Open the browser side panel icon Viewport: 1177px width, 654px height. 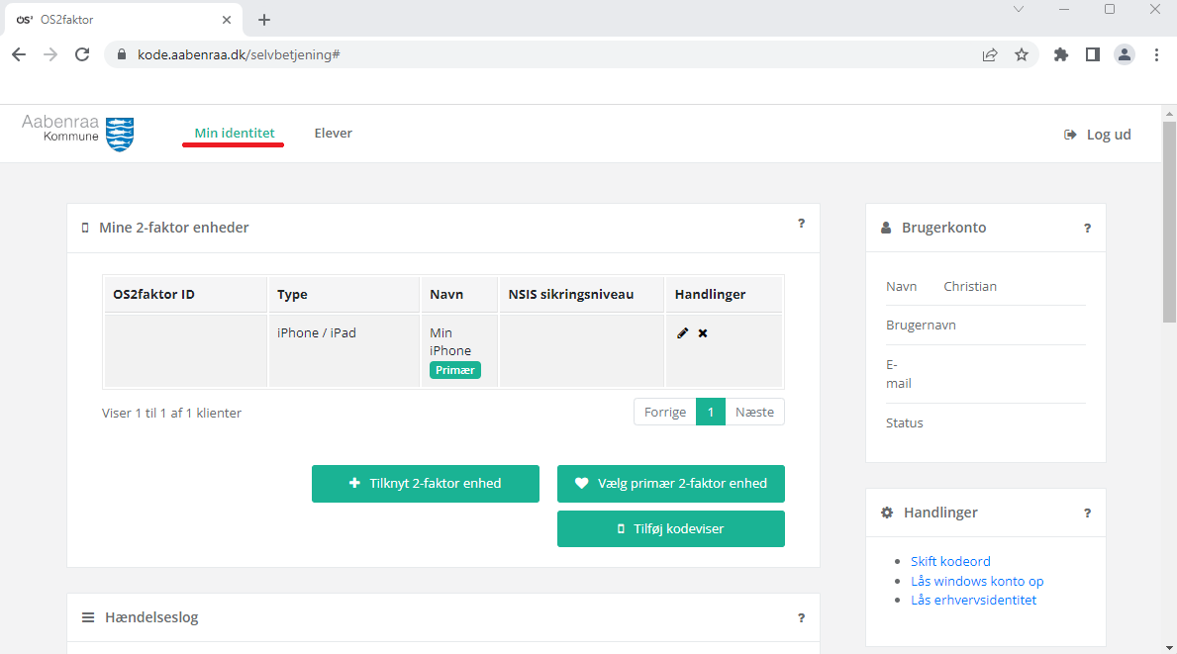click(x=1092, y=54)
